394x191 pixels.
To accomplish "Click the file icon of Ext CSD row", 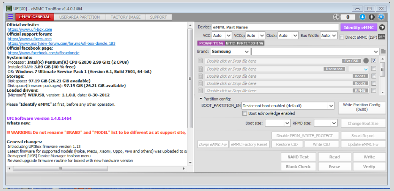I will tap(201, 61).
